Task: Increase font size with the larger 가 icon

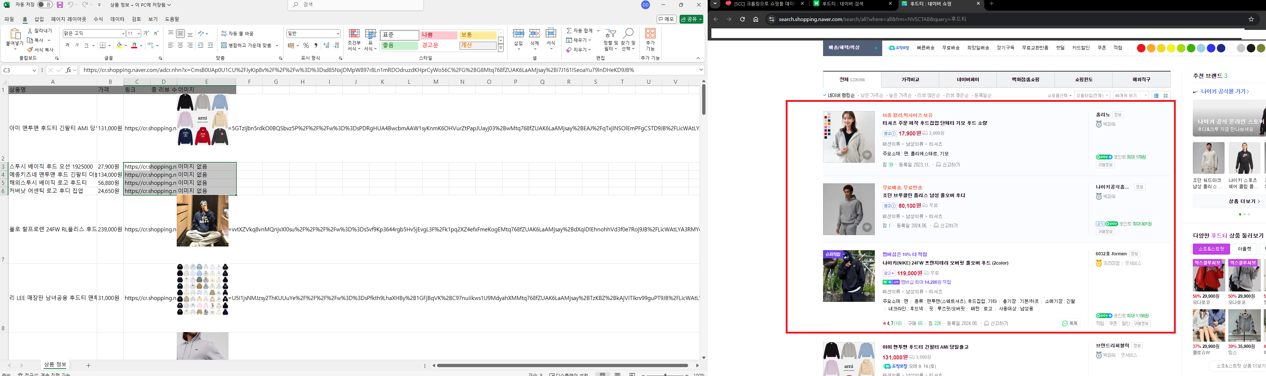Action: (146, 33)
